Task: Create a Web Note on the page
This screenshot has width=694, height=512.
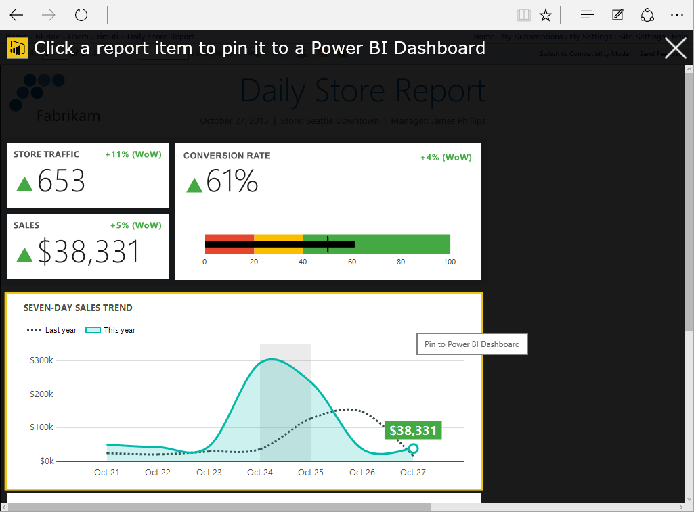Action: point(617,15)
